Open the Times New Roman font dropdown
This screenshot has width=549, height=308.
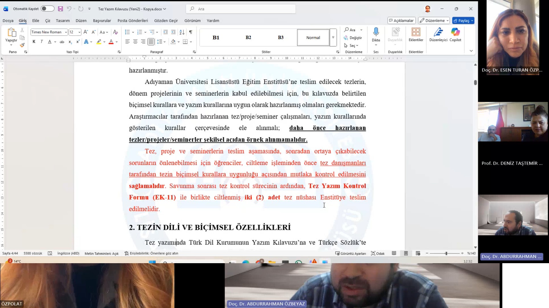66,32
